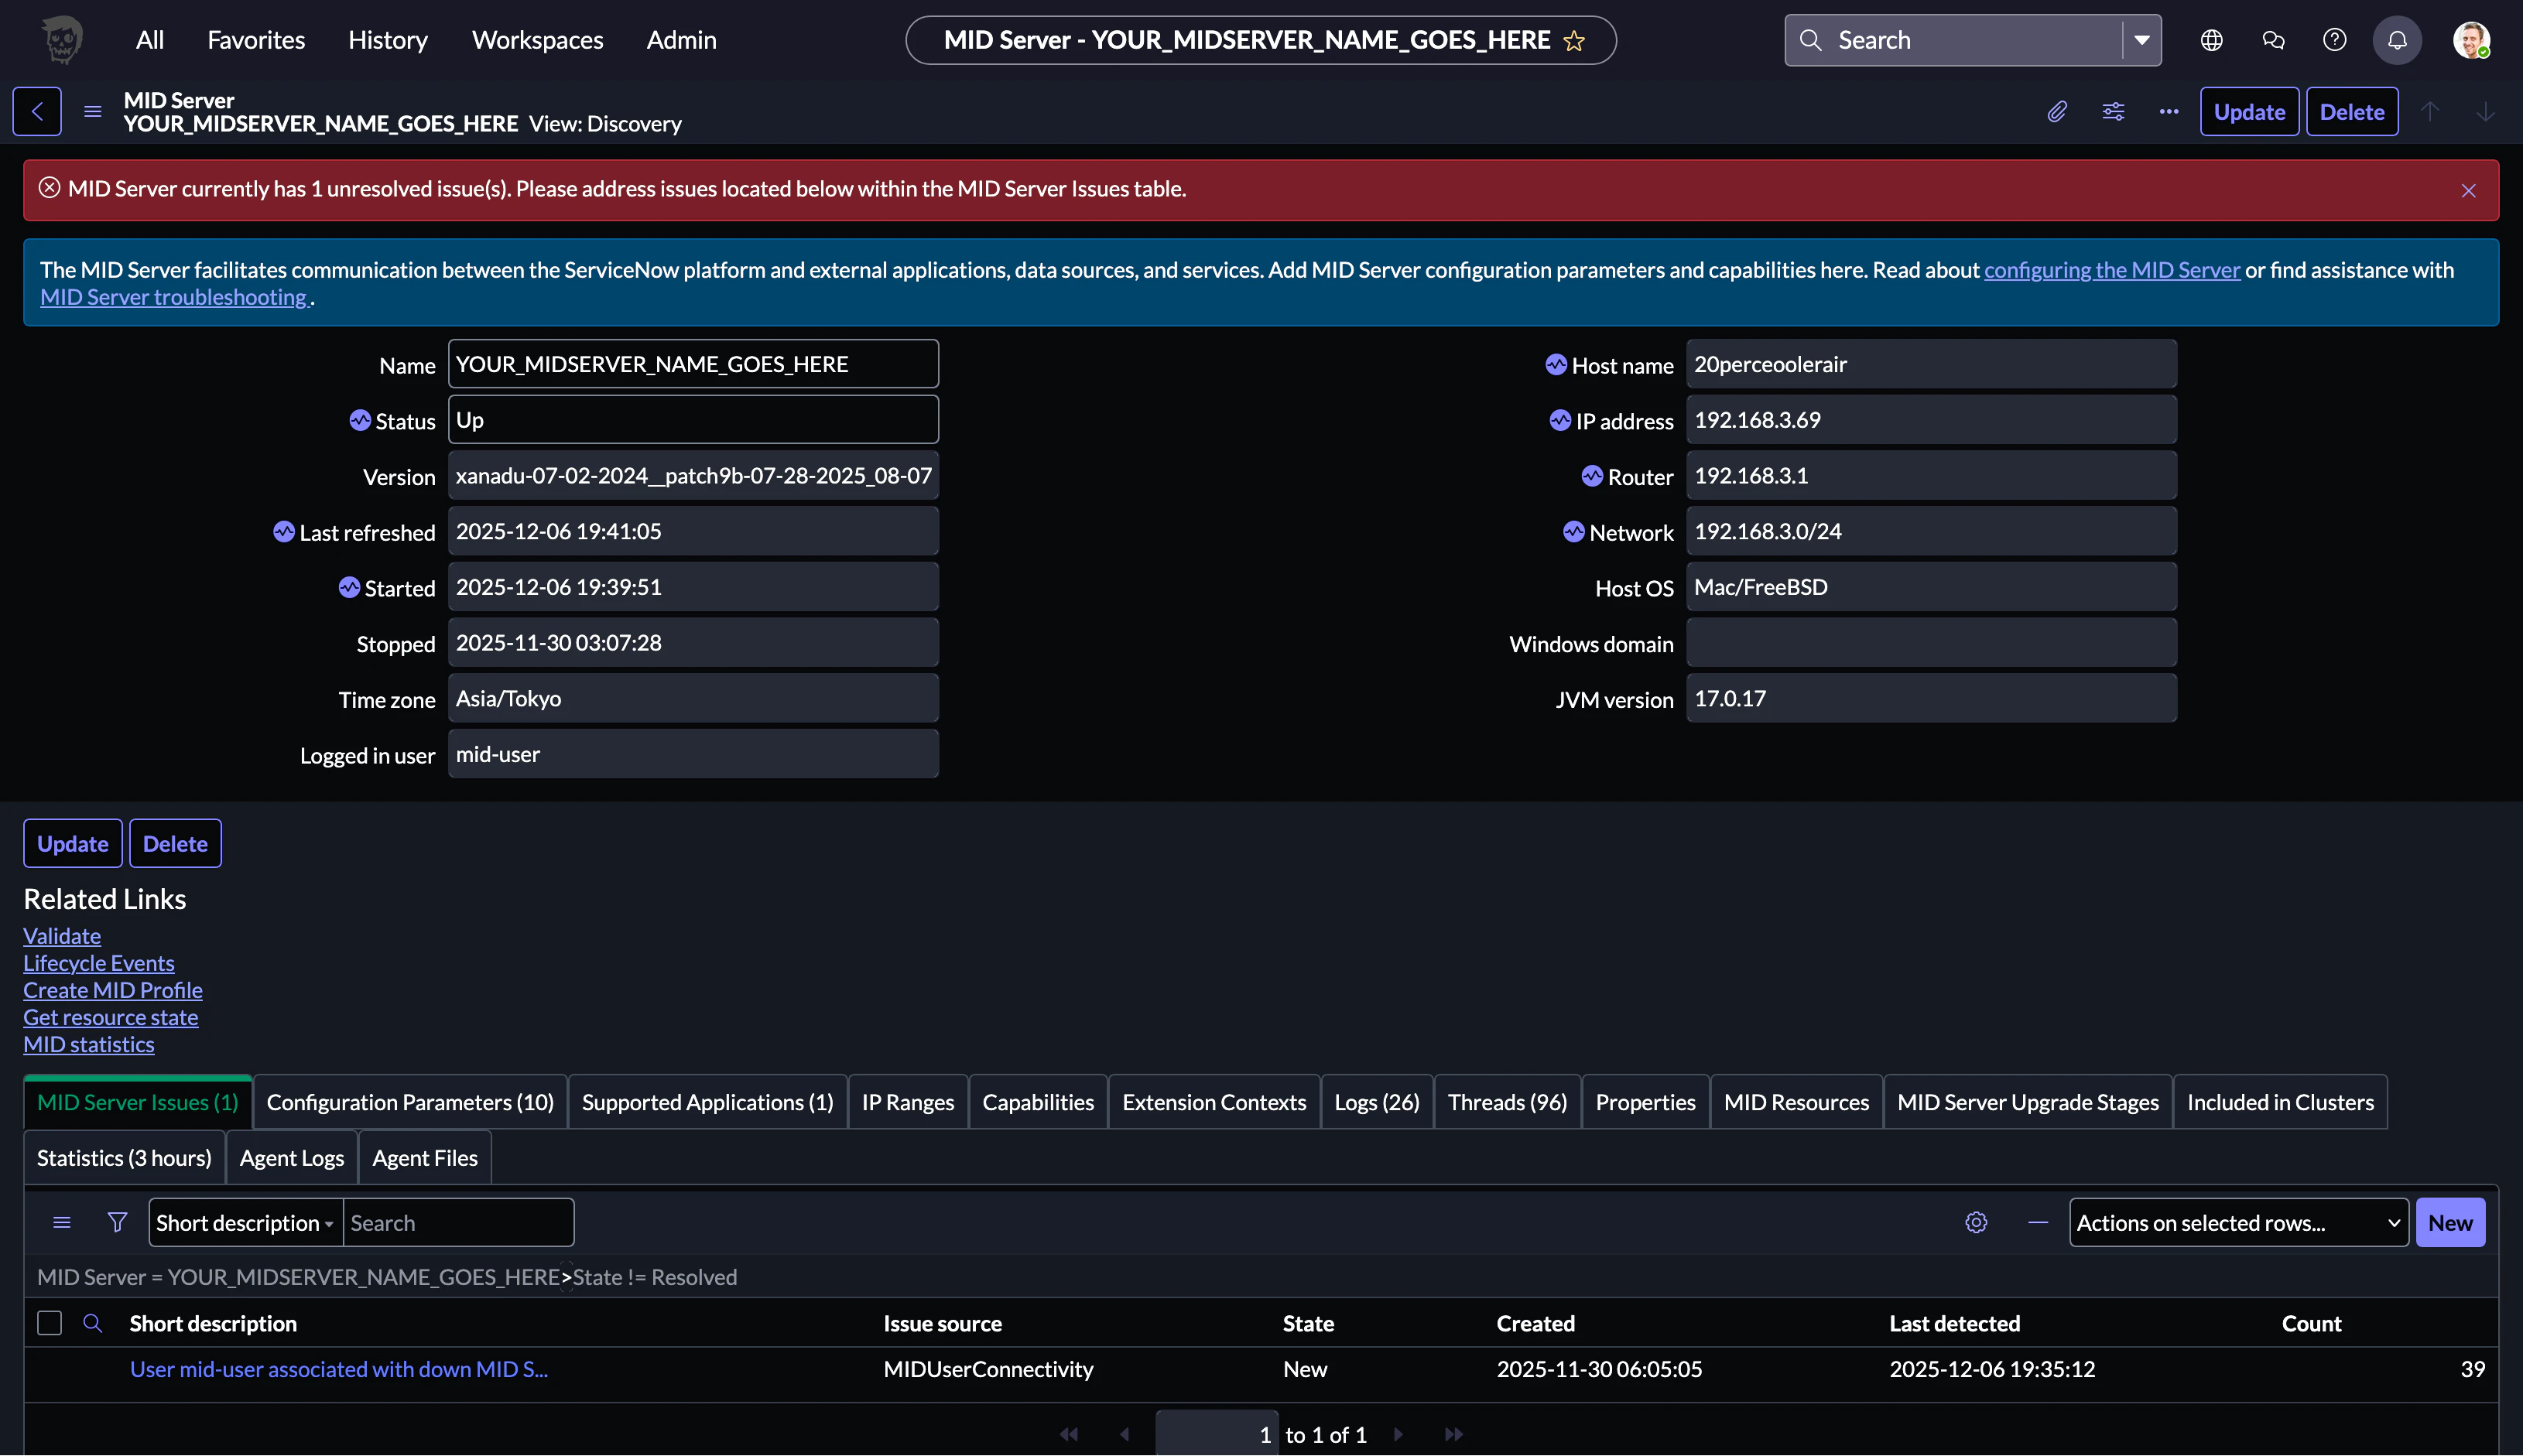The image size is (2523, 1456).
Task: Go to previous record with up arrow
Action: coord(2430,111)
